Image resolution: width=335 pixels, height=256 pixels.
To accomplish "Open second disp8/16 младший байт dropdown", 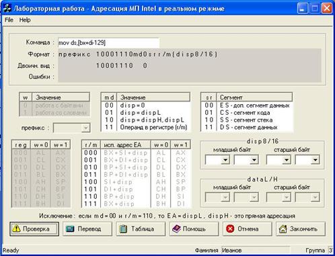I will click(254, 160).
